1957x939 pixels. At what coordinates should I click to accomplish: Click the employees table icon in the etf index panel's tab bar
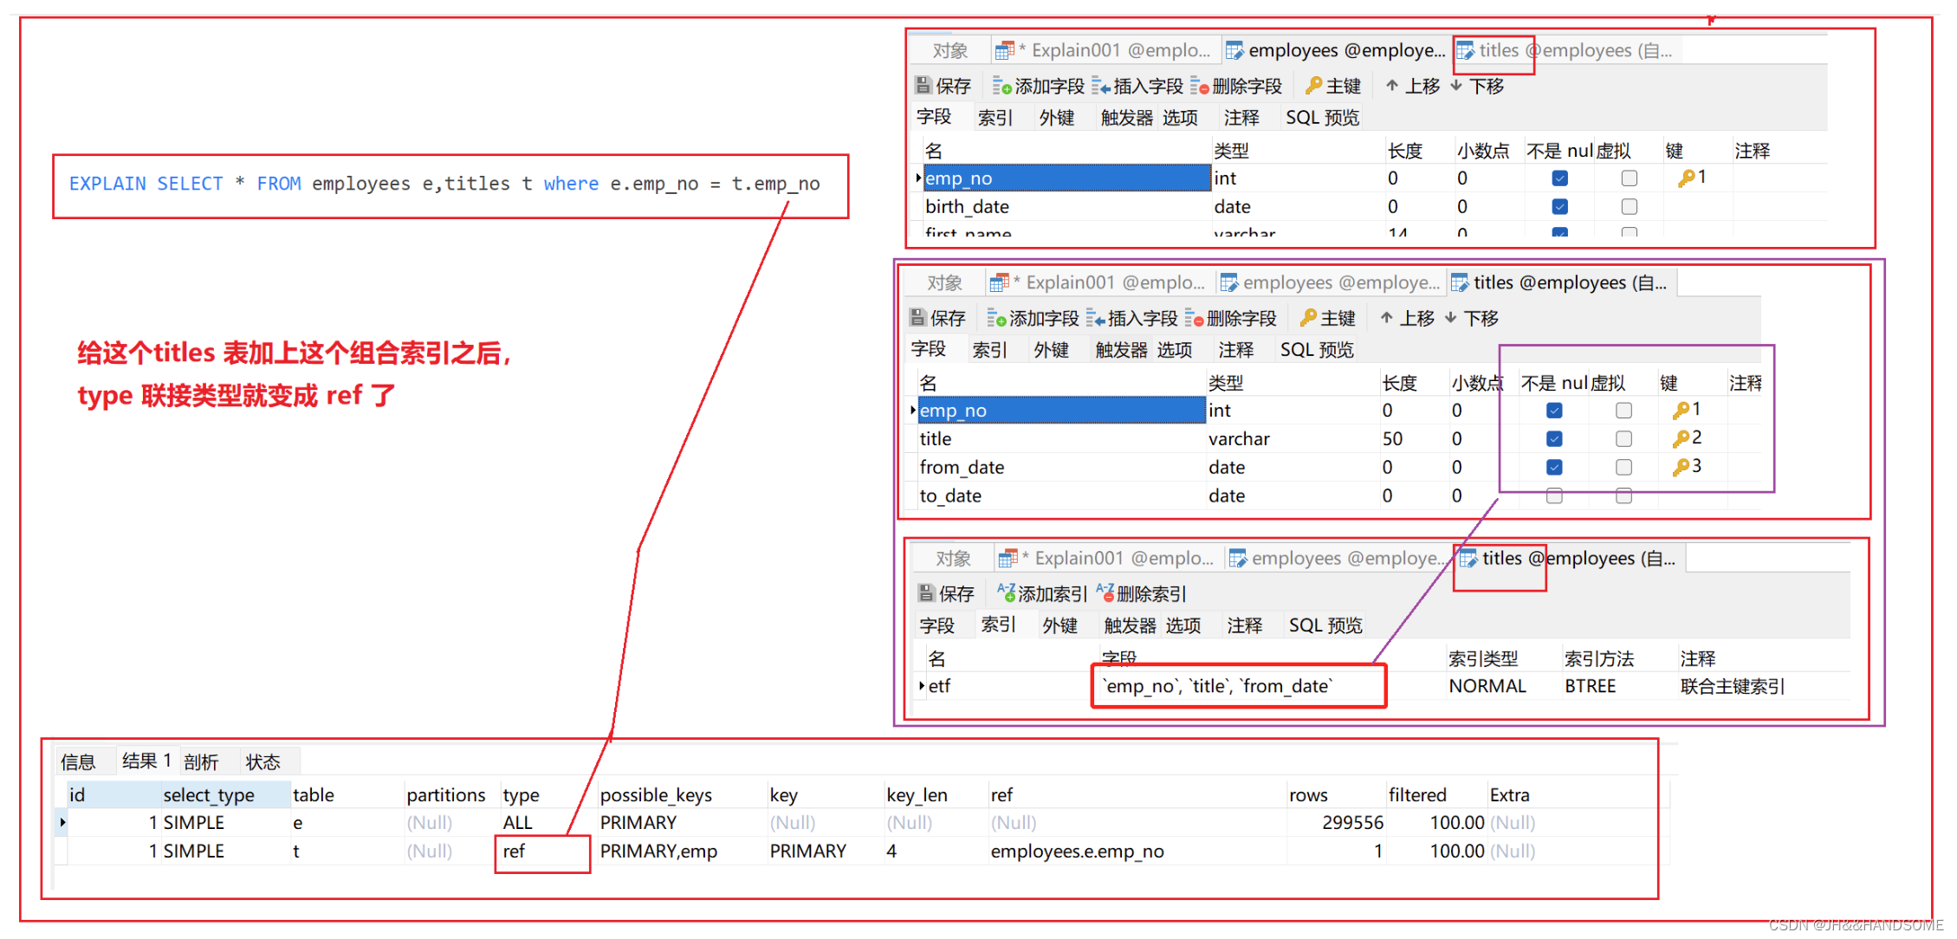(1238, 559)
